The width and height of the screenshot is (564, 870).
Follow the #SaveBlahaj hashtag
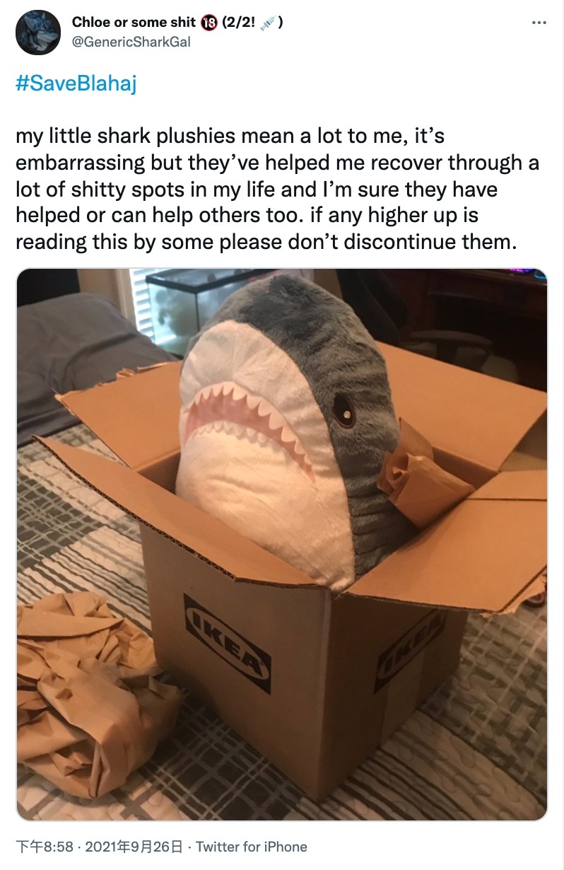tap(76, 84)
